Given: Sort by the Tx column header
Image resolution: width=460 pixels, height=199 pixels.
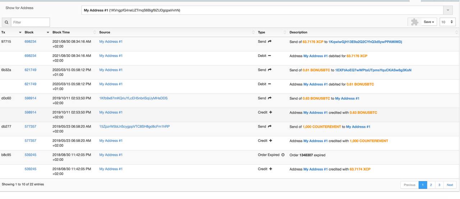Looking at the screenshot, I should 3,32.
